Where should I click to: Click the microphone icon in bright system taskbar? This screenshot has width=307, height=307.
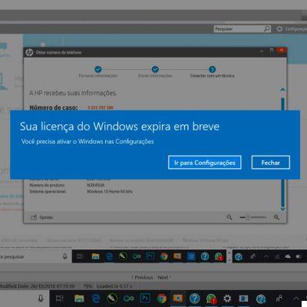click(41, 299)
